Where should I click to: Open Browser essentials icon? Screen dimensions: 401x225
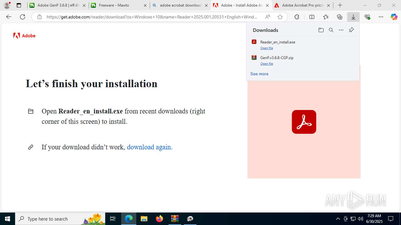click(367, 17)
